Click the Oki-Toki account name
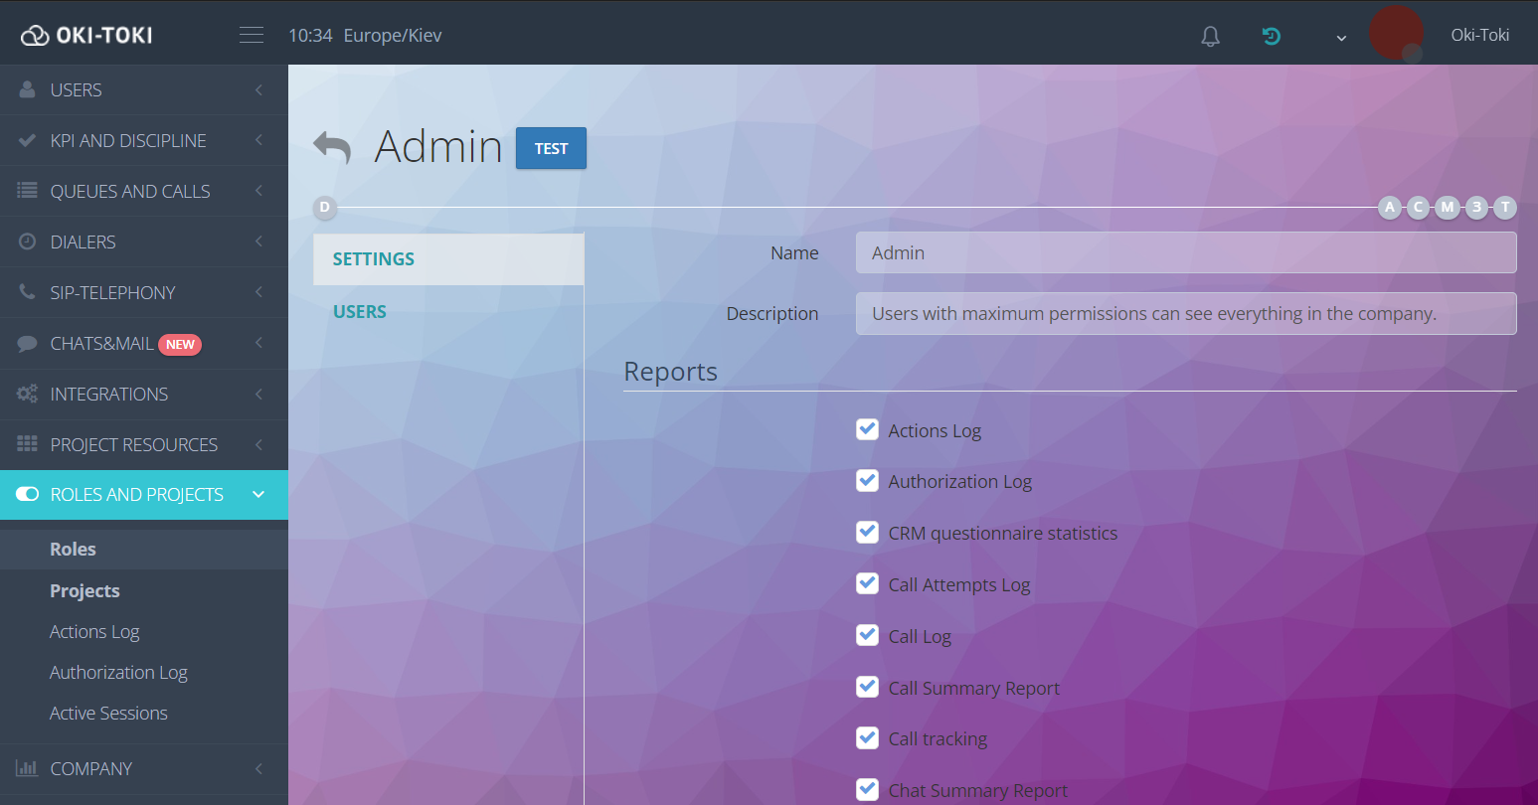Viewport: 1538px width, 805px height. pyautogui.click(x=1479, y=35)
